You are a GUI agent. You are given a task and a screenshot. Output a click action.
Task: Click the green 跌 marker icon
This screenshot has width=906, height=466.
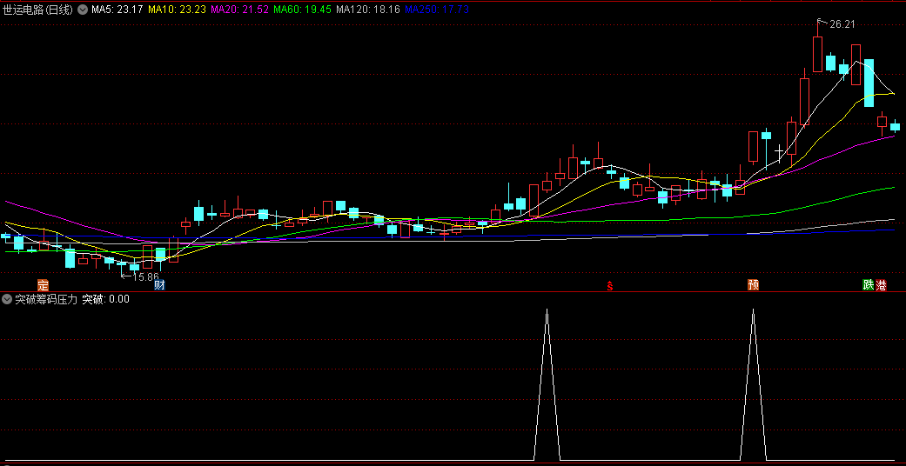pyautogui.click(x=868, y=285)
